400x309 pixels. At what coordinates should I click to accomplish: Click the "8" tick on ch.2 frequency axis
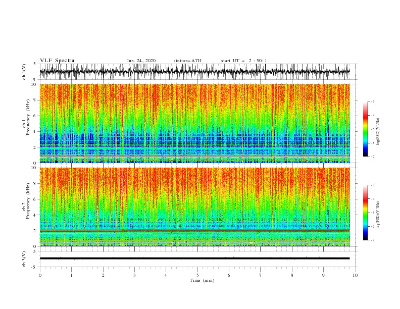[x=35, y=184]
